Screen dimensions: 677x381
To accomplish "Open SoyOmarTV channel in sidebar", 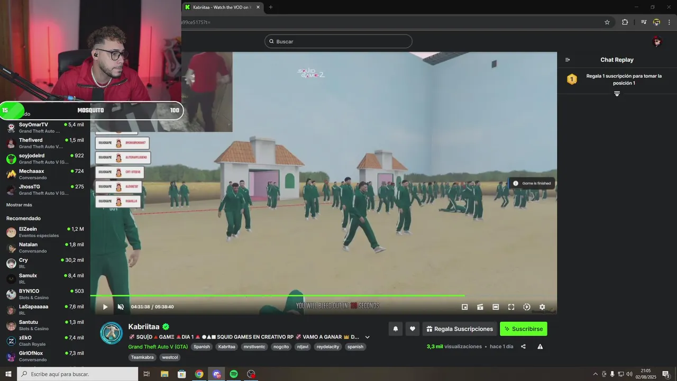I will tap(45, 128).
